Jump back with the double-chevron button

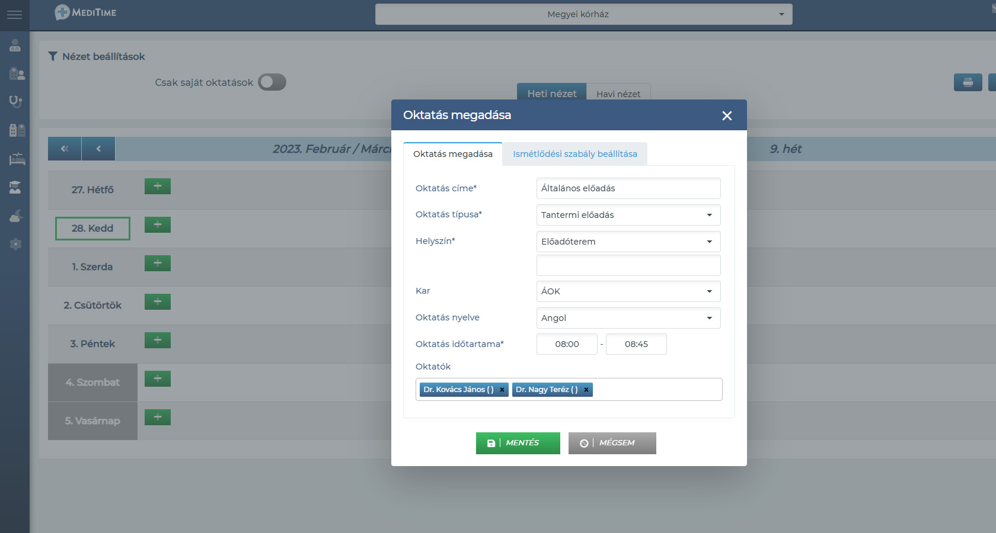coord(65,149)
